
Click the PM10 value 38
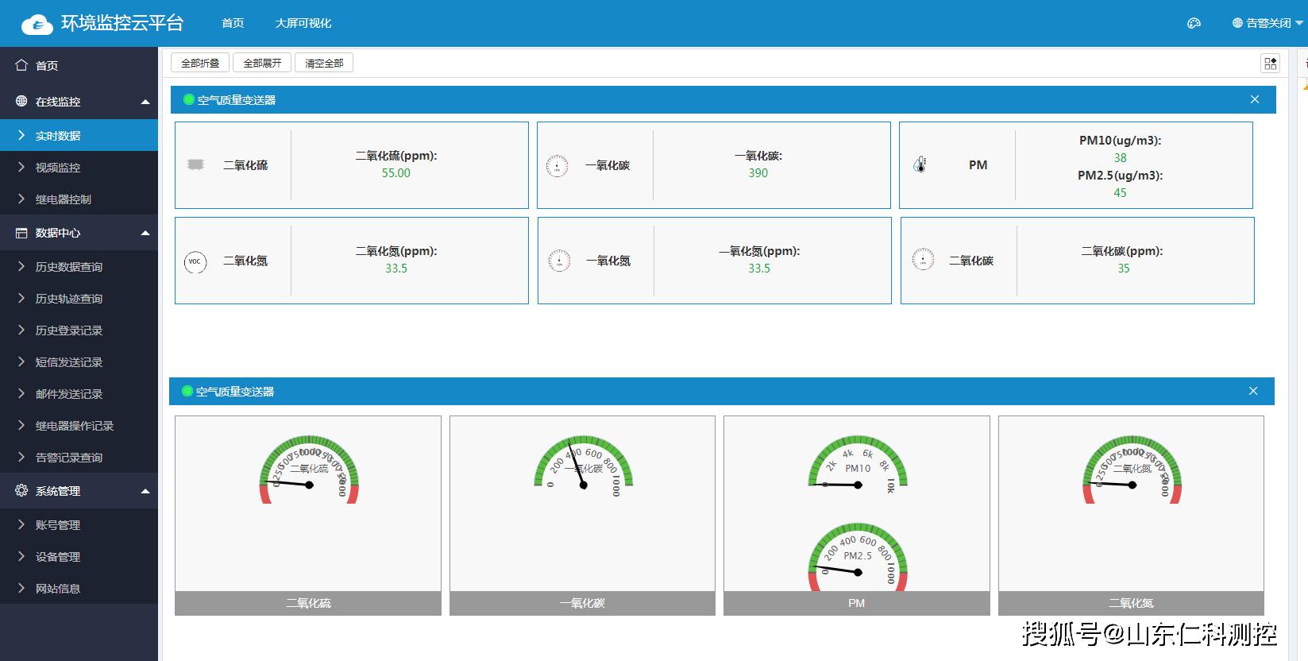pos(1121,157)
